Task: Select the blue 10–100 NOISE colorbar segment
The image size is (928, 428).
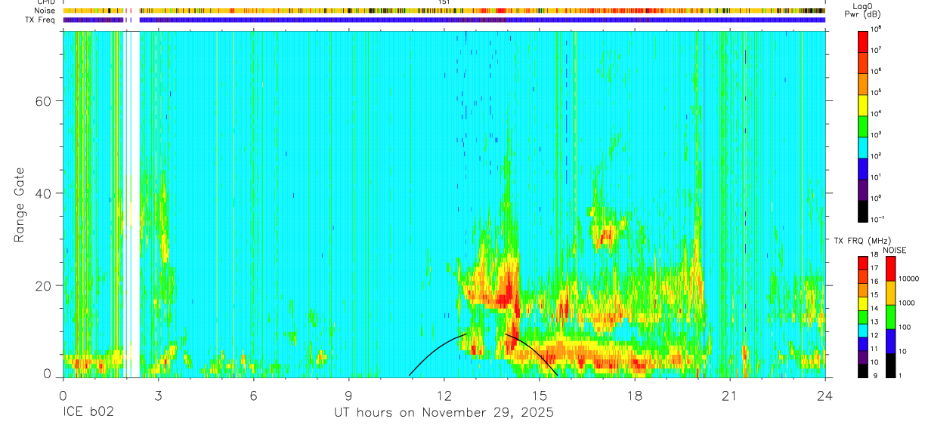Action: point(889,341)
